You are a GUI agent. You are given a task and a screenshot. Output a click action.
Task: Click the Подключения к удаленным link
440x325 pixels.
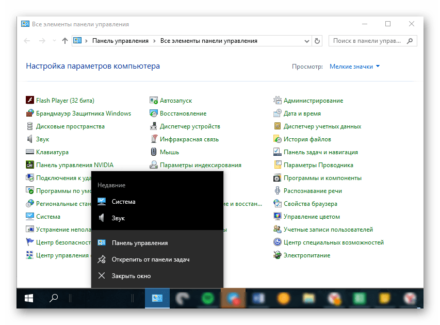(x=63, y=177)
